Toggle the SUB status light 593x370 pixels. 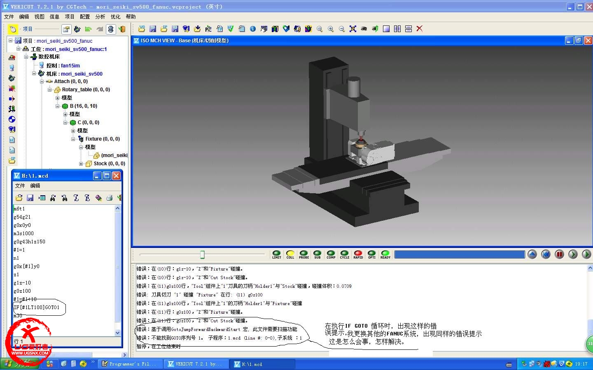(x=317, y=254)
